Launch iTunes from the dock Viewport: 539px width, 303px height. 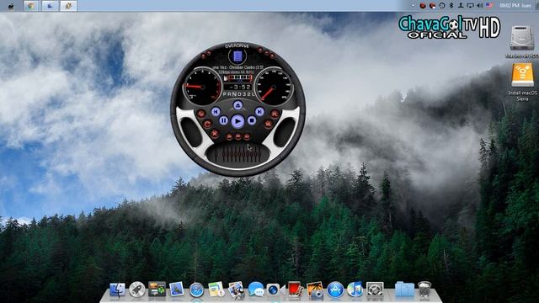pos(355,290)
